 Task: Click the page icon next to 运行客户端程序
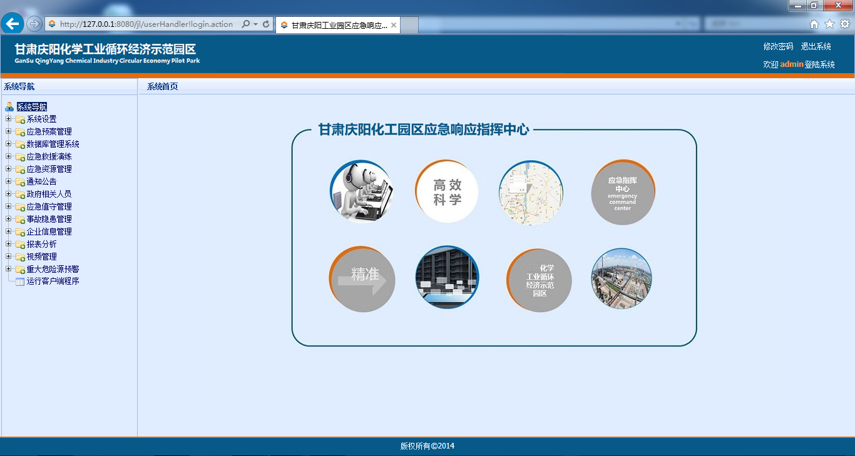[x=20, y=281]
